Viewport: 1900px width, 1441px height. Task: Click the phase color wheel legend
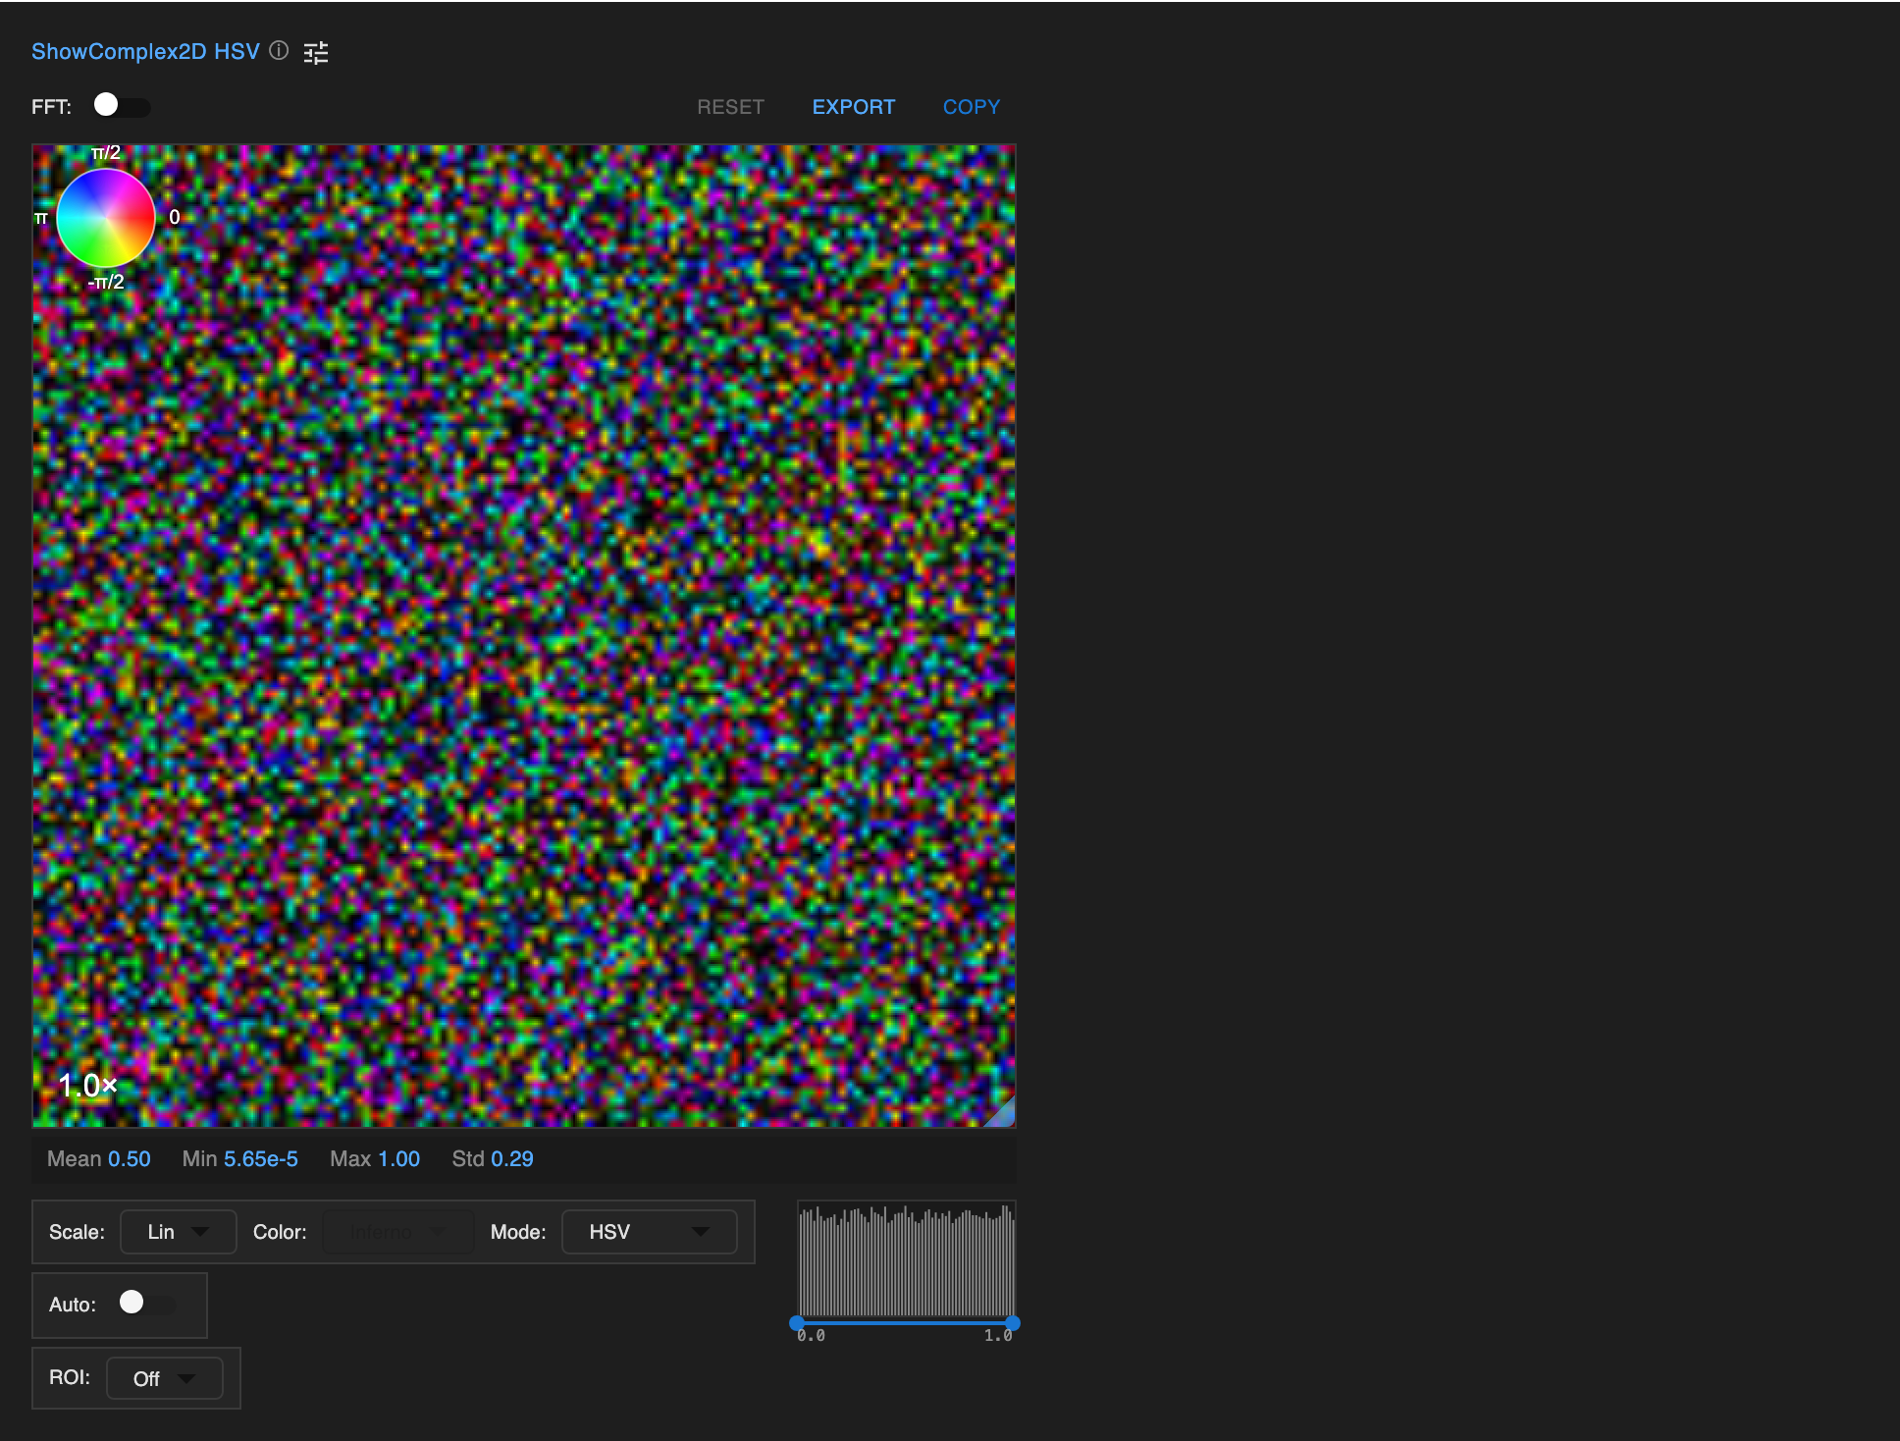pos(104,217)
